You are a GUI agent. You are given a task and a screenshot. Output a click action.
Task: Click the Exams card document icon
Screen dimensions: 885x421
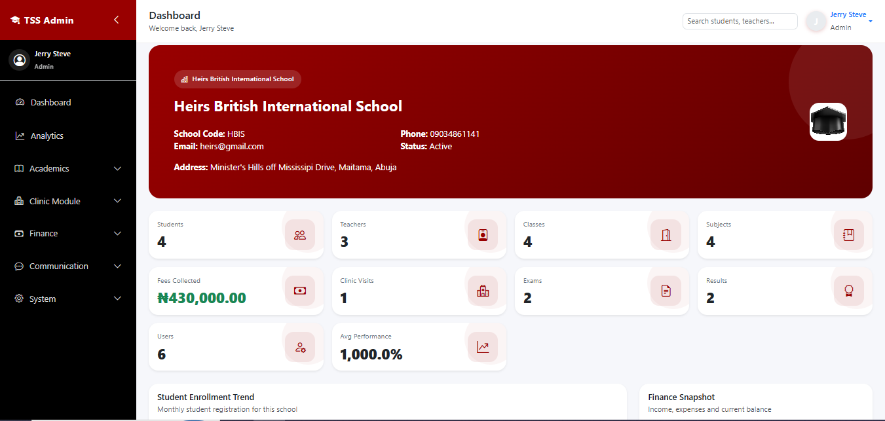coord(666,291)
